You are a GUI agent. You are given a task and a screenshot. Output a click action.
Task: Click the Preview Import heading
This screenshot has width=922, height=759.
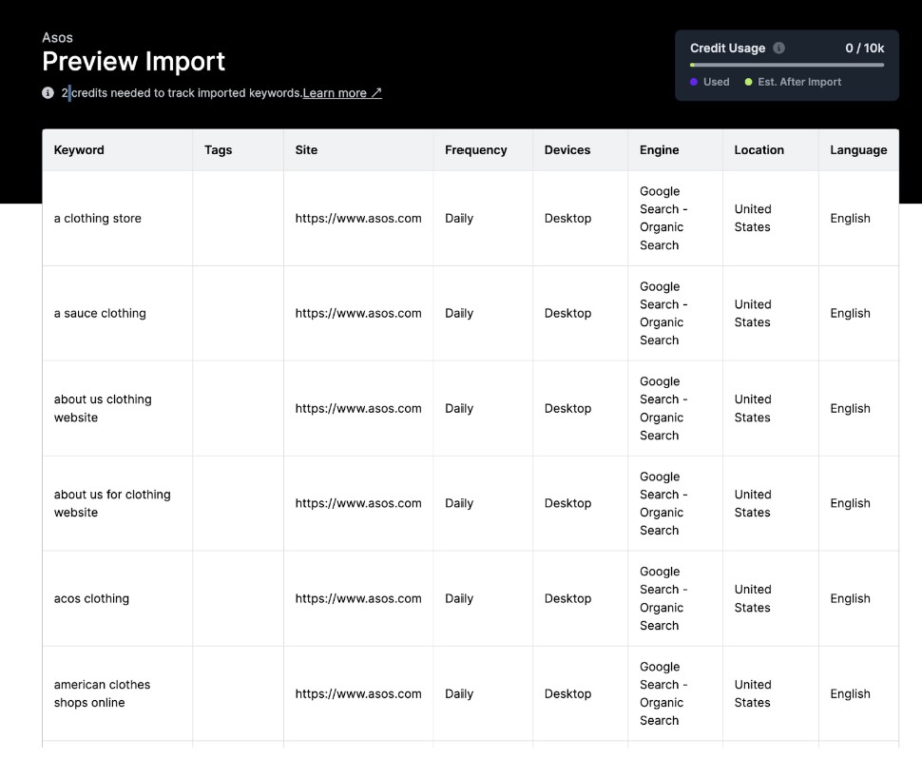[133, 61]
